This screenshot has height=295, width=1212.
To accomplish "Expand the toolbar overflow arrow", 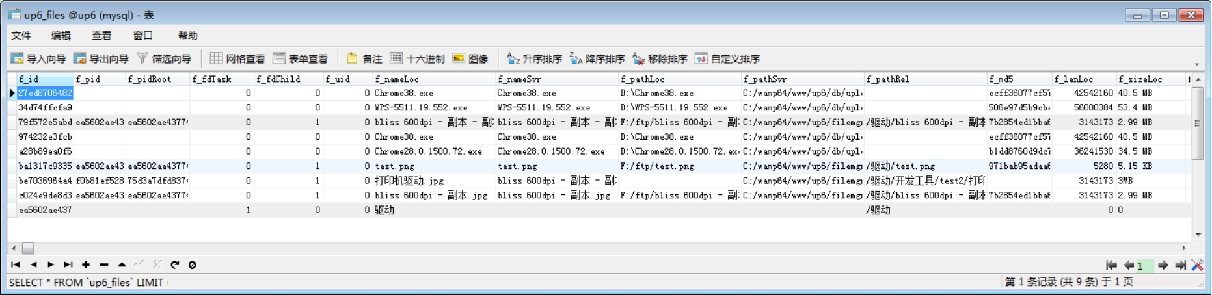I will (1197, 64).
